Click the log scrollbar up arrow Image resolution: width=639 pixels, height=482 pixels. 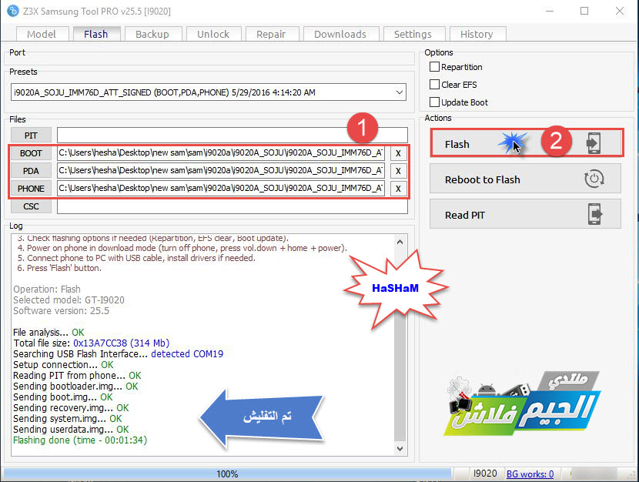(x=400, y=242)
